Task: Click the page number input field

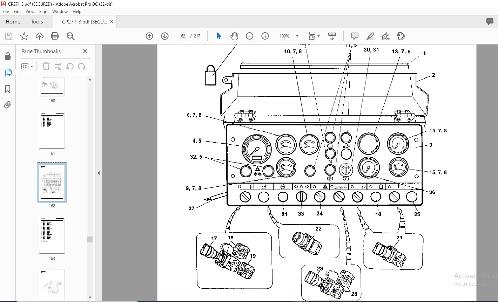Action: click(x=182, y=36)
